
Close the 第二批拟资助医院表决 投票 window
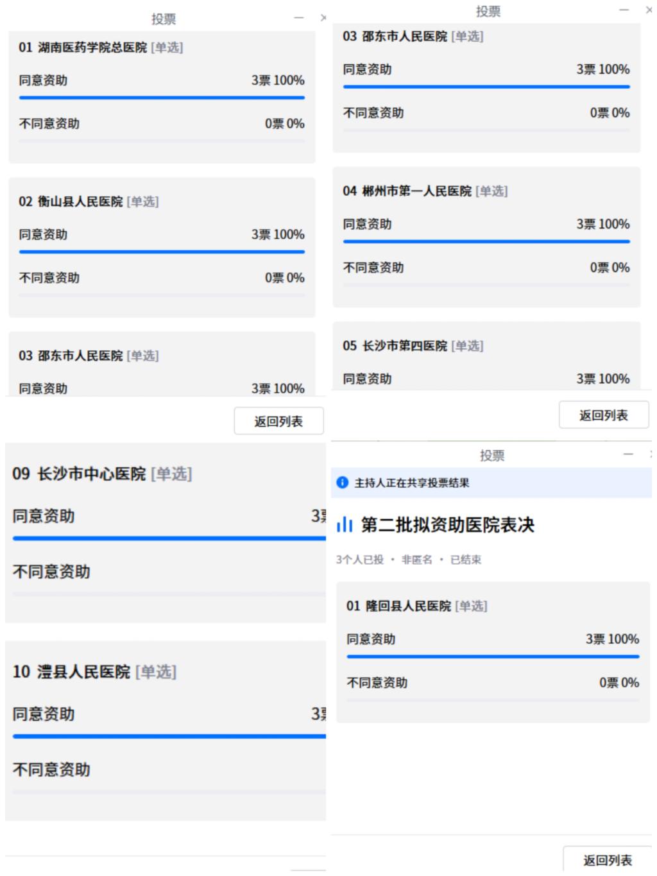pyautogui.click(x=651, y=454)
